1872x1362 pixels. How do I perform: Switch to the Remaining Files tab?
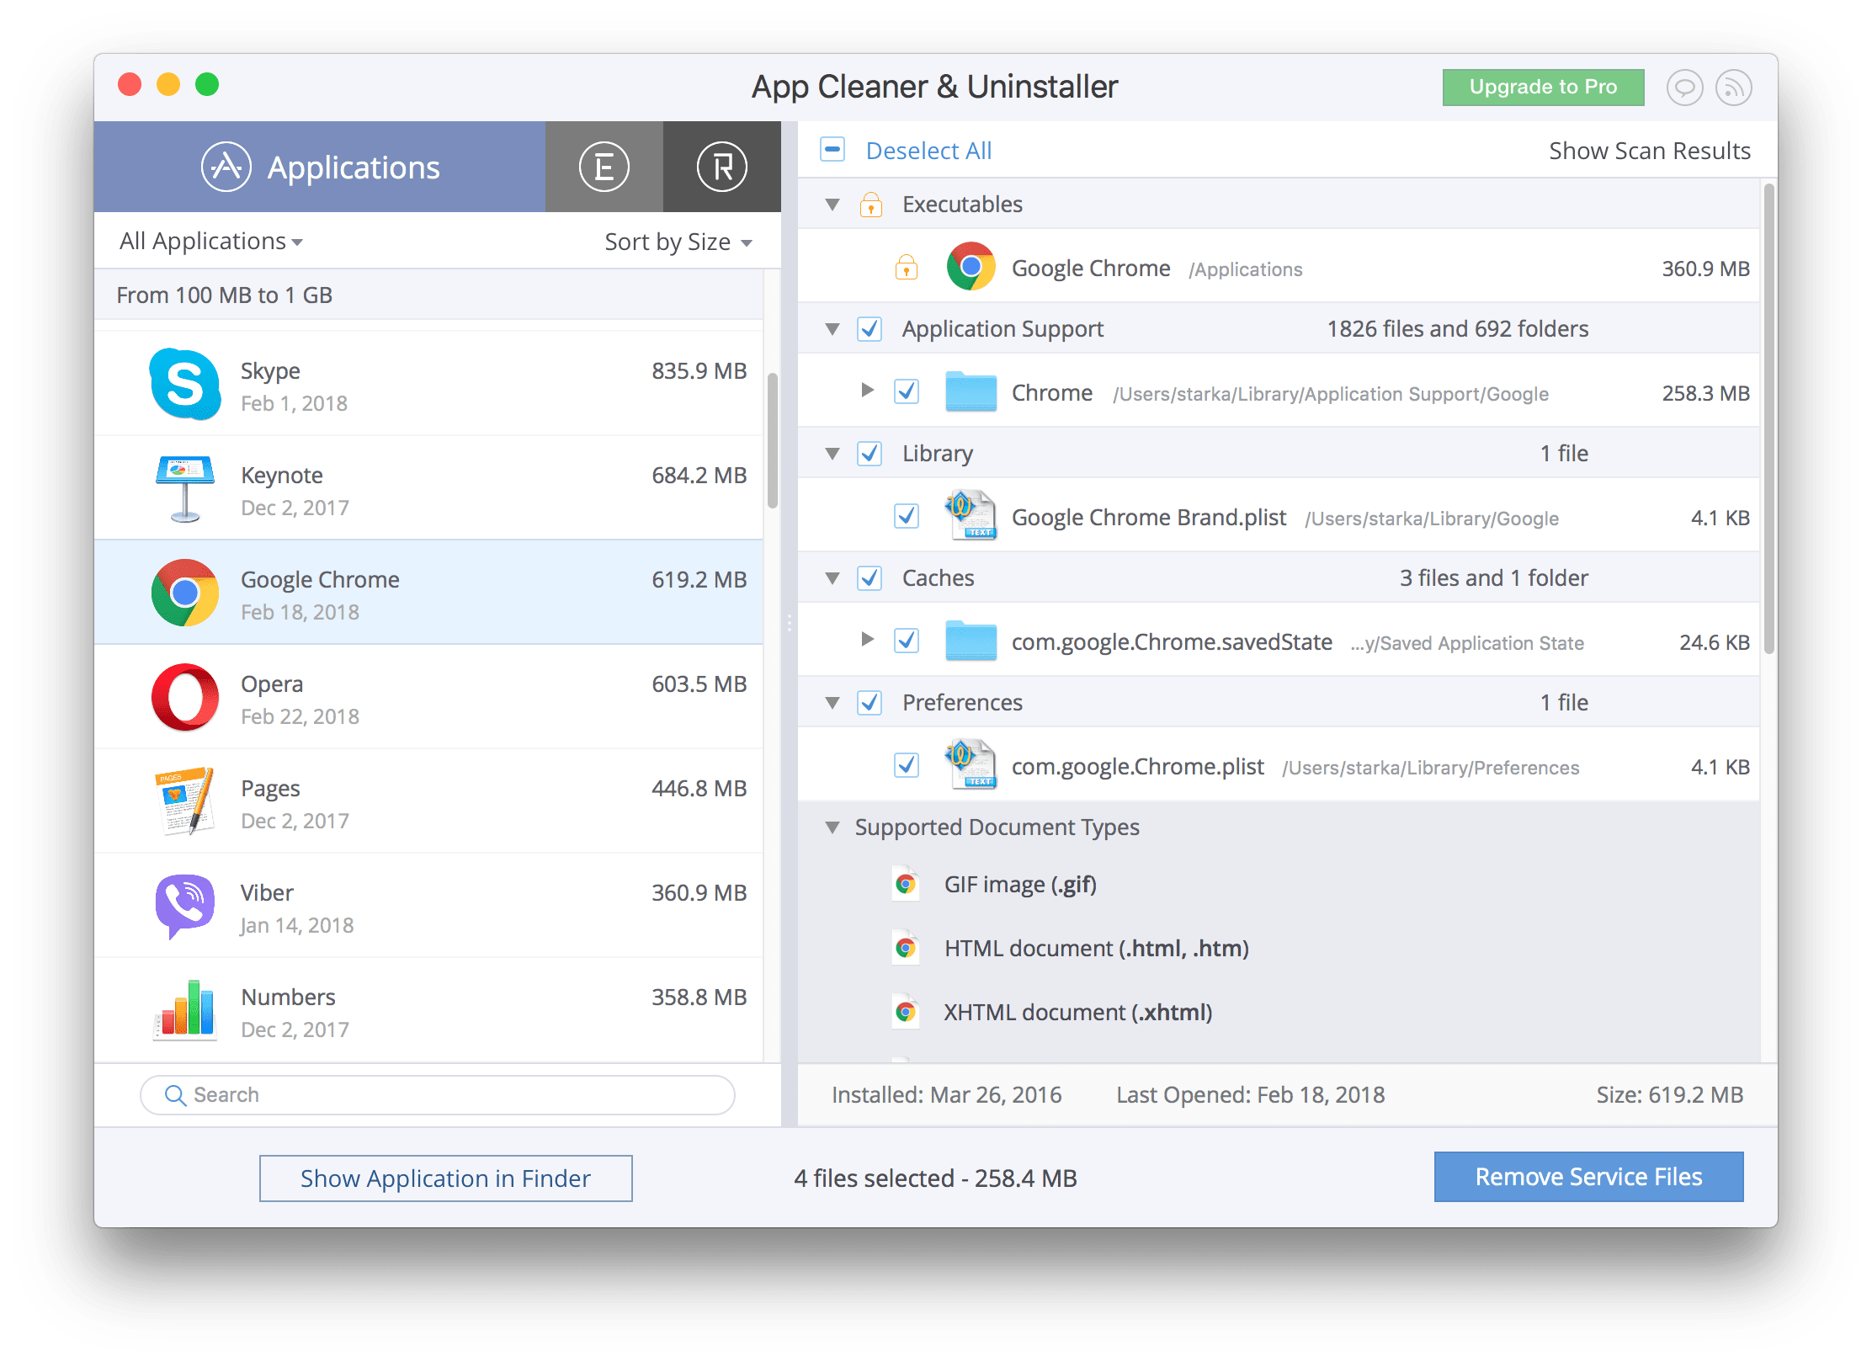(x=722, y=166)
